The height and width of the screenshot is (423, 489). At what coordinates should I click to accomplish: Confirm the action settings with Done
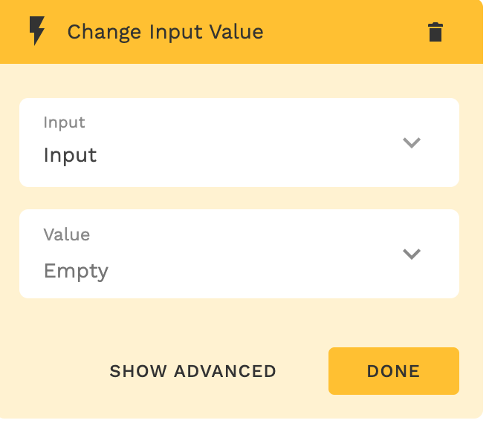[393, 371]
